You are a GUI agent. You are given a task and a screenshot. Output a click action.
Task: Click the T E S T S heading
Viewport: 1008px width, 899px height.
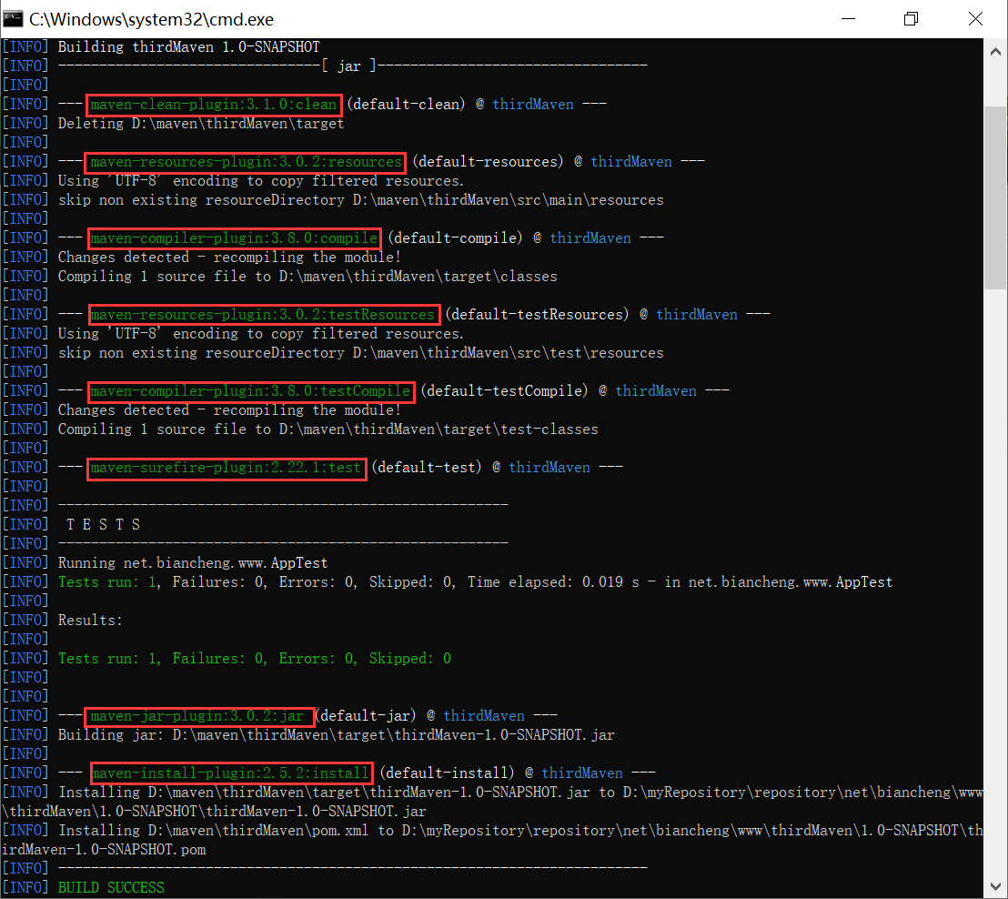point(103,525)
